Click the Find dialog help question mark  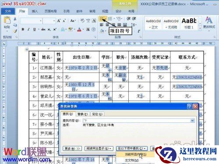189,106
